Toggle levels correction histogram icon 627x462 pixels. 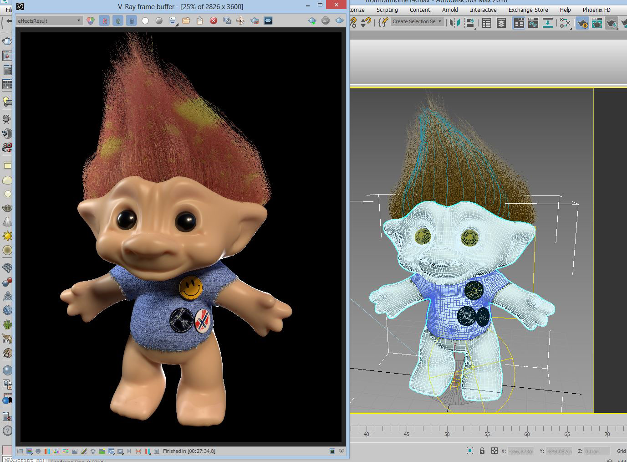click(75, 451)
